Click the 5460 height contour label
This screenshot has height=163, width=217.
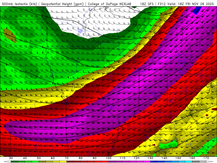coord(67,104)
